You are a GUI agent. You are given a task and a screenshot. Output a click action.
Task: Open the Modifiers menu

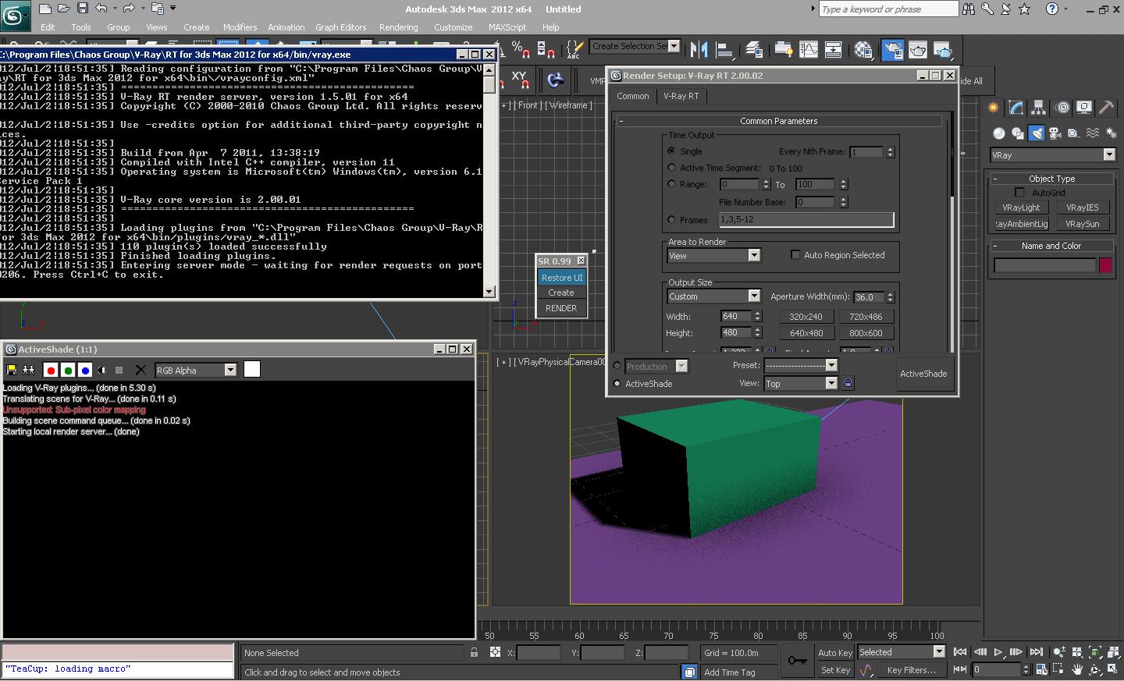pos(240,27)
